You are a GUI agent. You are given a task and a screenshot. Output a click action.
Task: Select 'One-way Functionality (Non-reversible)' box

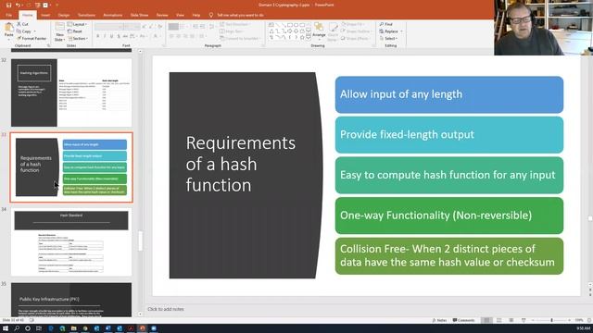click(x=449, y=216)
